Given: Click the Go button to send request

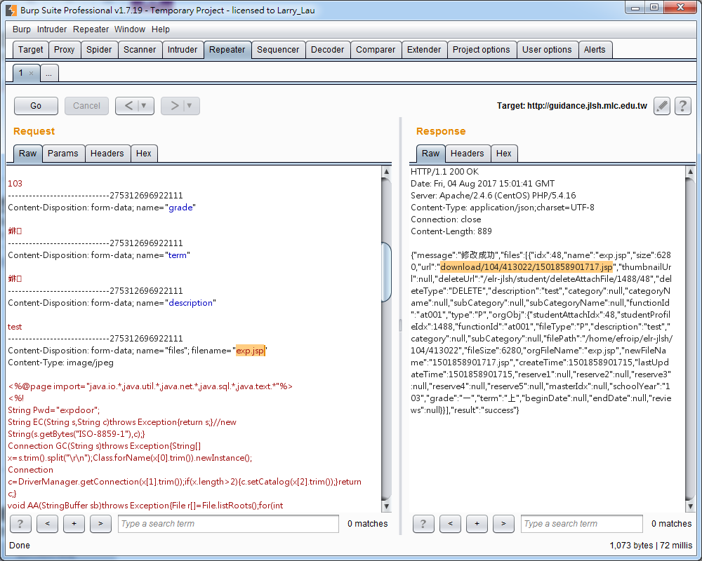Looking at the screenshot, I should tap(36, 106).
